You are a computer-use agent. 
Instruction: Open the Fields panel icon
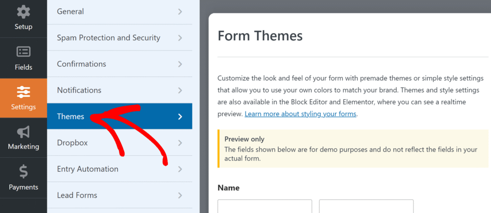point(23,52)
